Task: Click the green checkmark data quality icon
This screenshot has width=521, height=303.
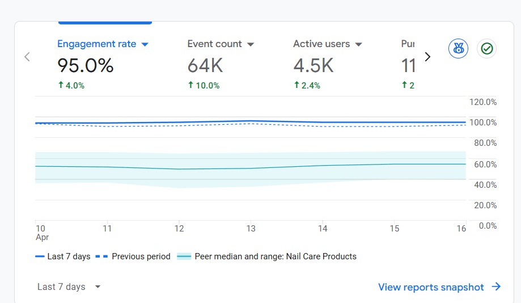Action: (486, 49)
